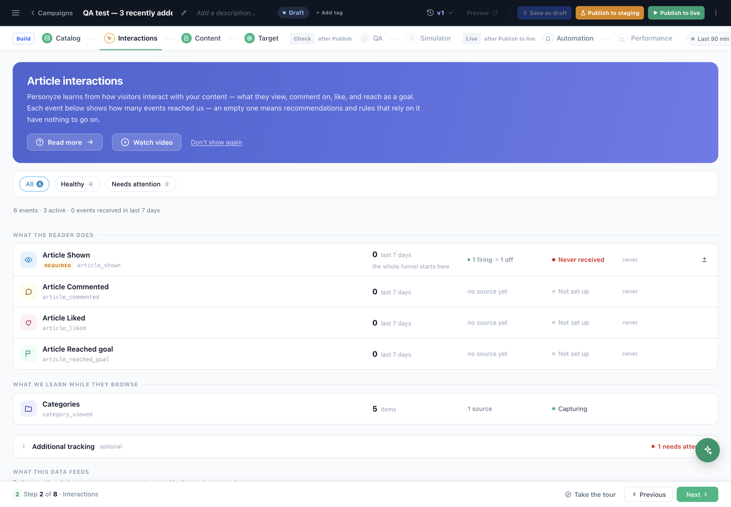The width and height of the screenshot is (731, 507).
Task: Click the Categories folder icon
Action: pyautogui.click(x=28, y=409)
